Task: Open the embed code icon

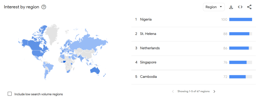Action: (x=240, y=7)
